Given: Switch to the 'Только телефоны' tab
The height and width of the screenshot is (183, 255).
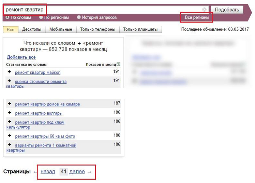Looking at the screenshot, I should point(97,30).
